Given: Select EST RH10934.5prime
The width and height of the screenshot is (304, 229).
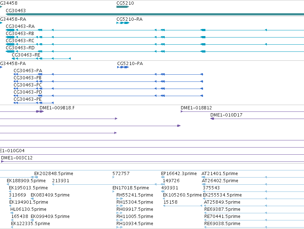Looking at the screenshot, I should (135, 224).
